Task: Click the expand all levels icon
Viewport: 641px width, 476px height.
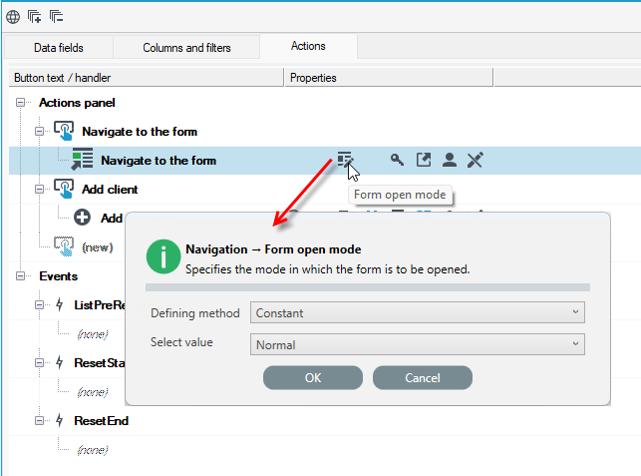Action: 34,17
